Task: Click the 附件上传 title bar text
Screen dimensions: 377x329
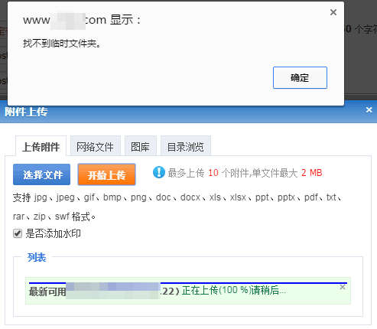Action: (26, 112)
